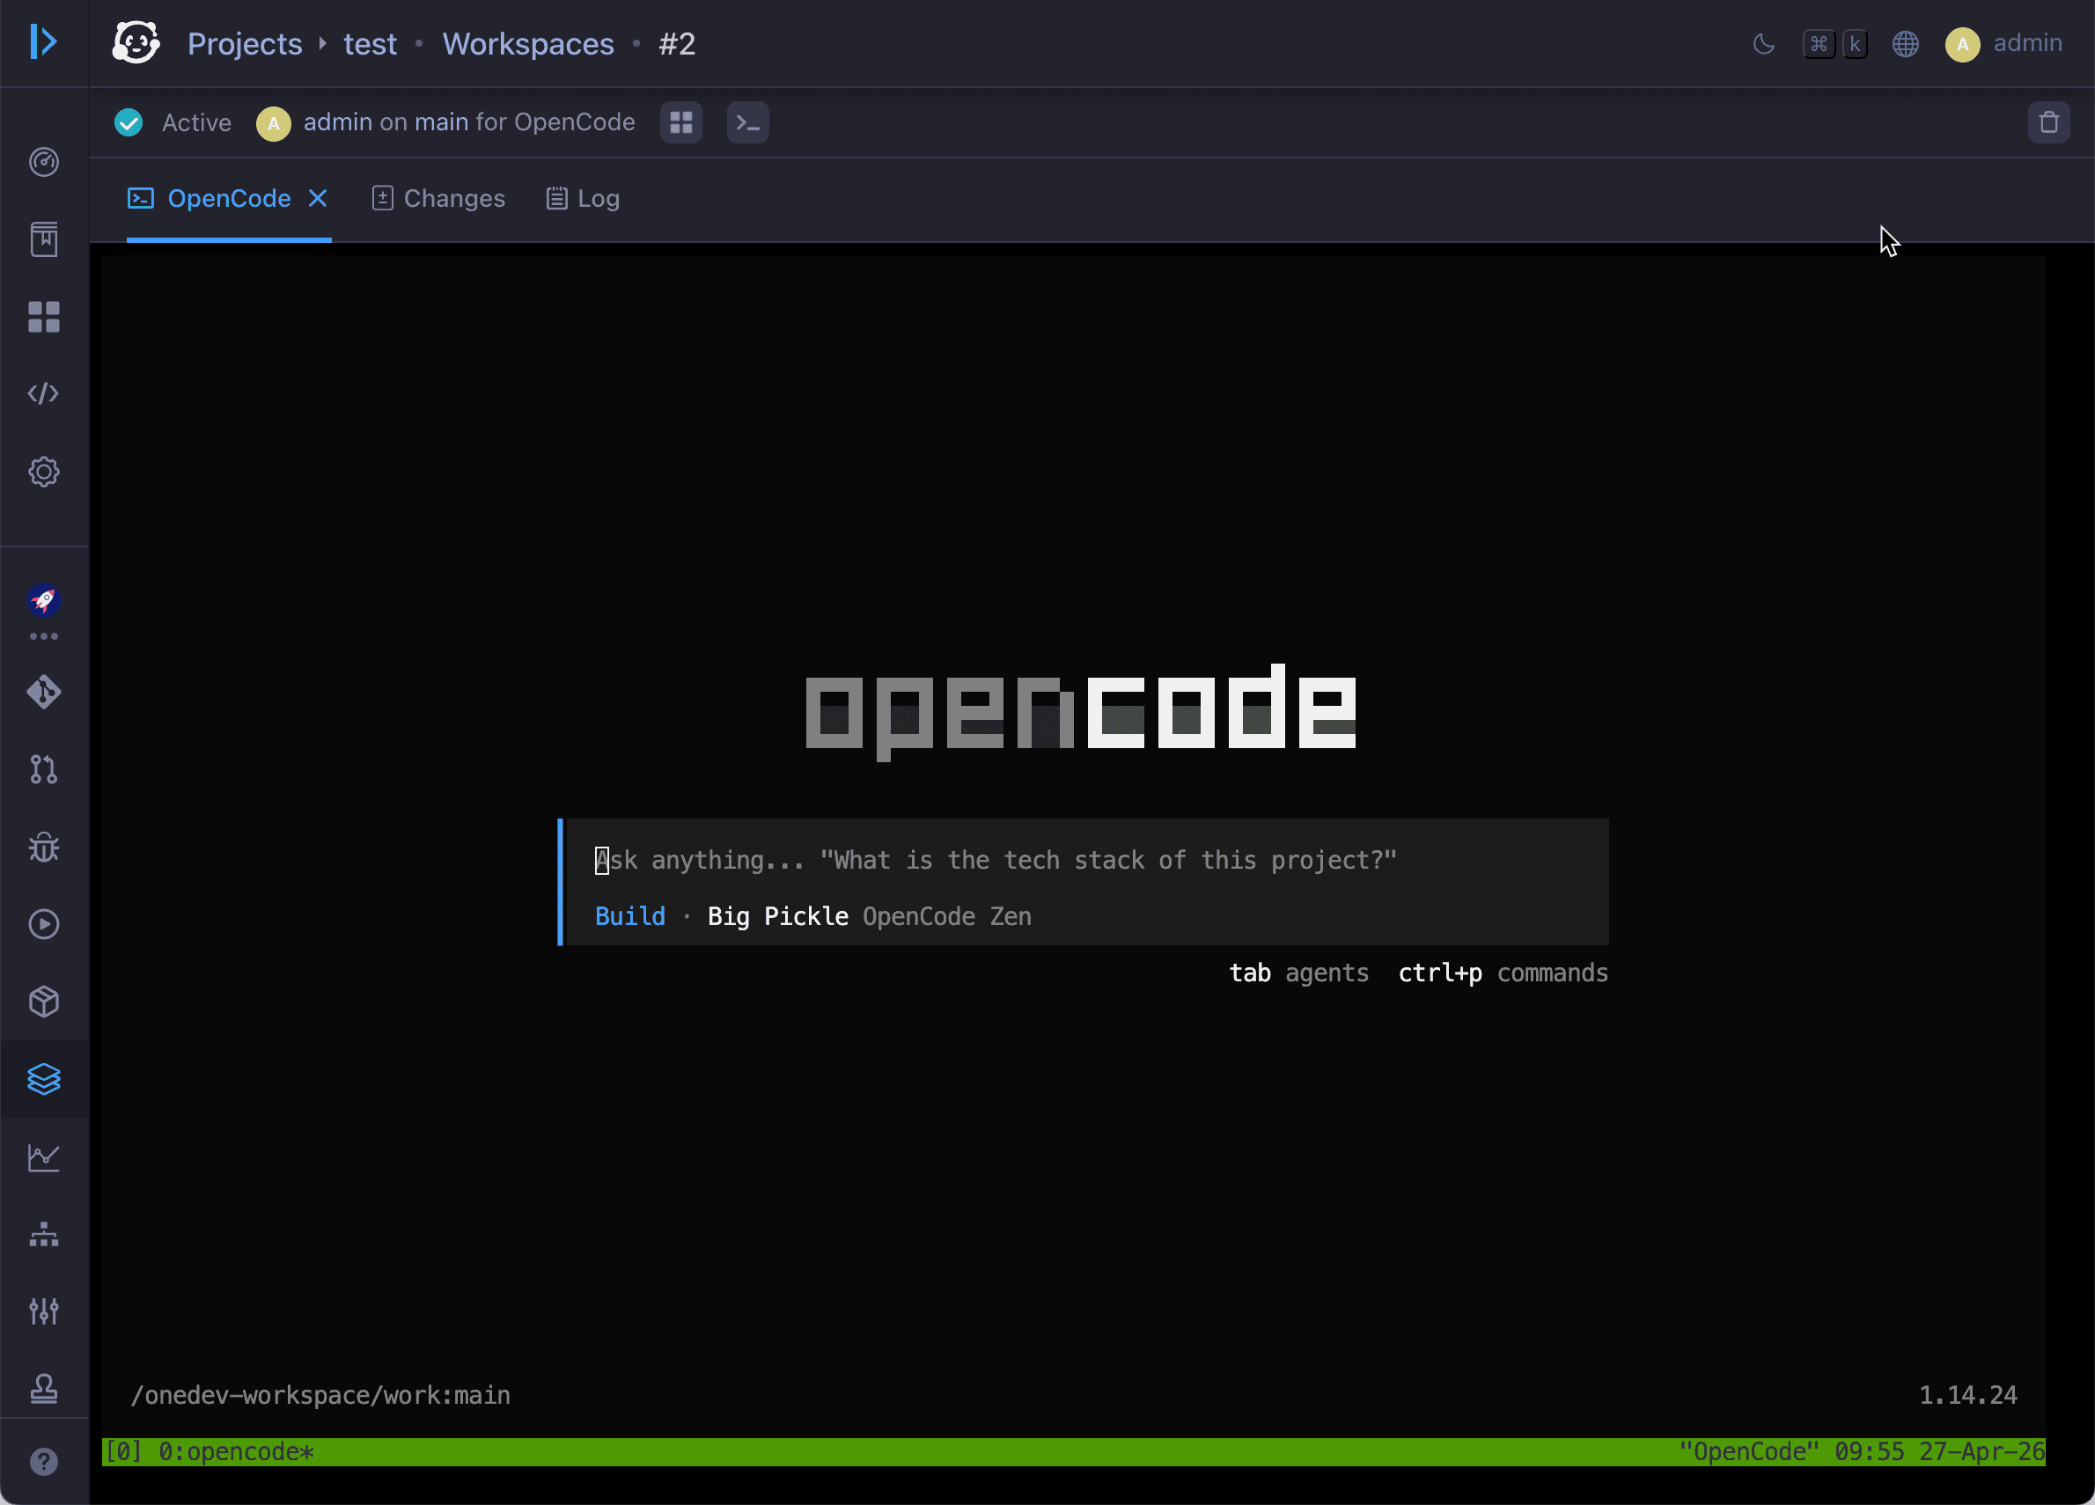Expand the three-dots menu under rocket avatar
The image size is (2095, 1505).
43,636
